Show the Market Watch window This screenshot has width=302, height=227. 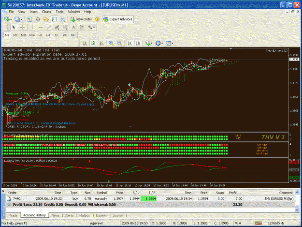(x=29, y=19)
